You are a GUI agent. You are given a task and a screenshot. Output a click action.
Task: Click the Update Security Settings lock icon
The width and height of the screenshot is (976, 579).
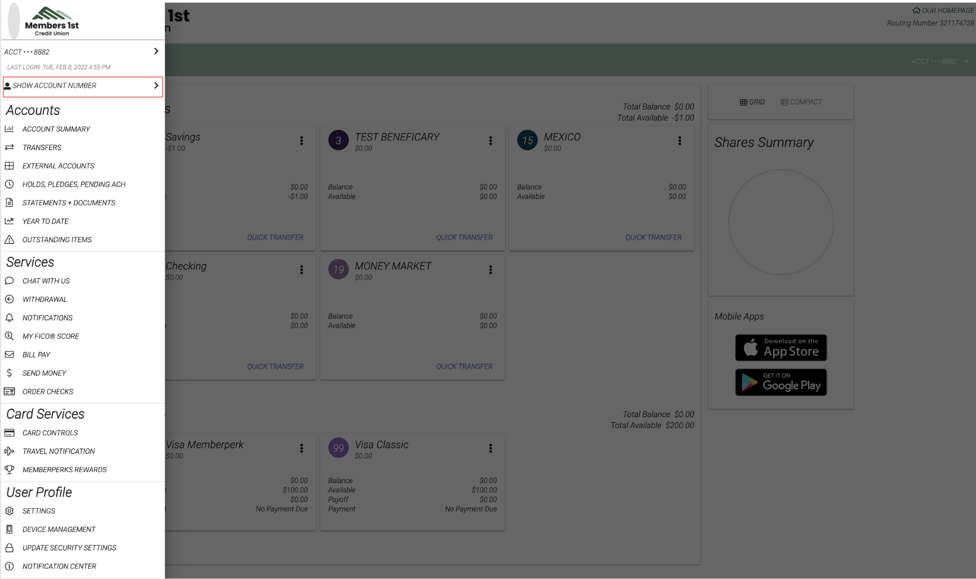[10, 548]
